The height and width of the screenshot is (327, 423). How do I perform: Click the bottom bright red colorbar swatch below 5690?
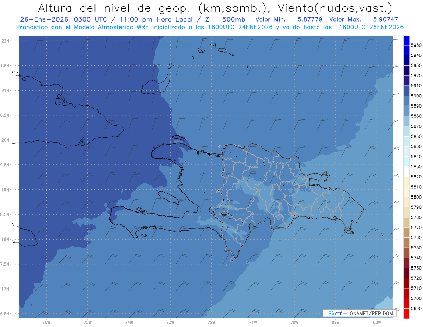(406, 313)
